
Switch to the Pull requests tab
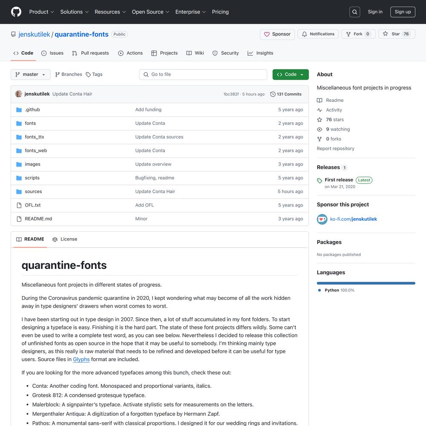(90, 53)
